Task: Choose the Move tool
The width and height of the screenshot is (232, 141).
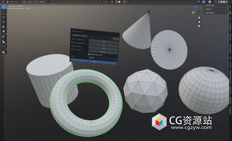Action: click(x=4, y=17)
